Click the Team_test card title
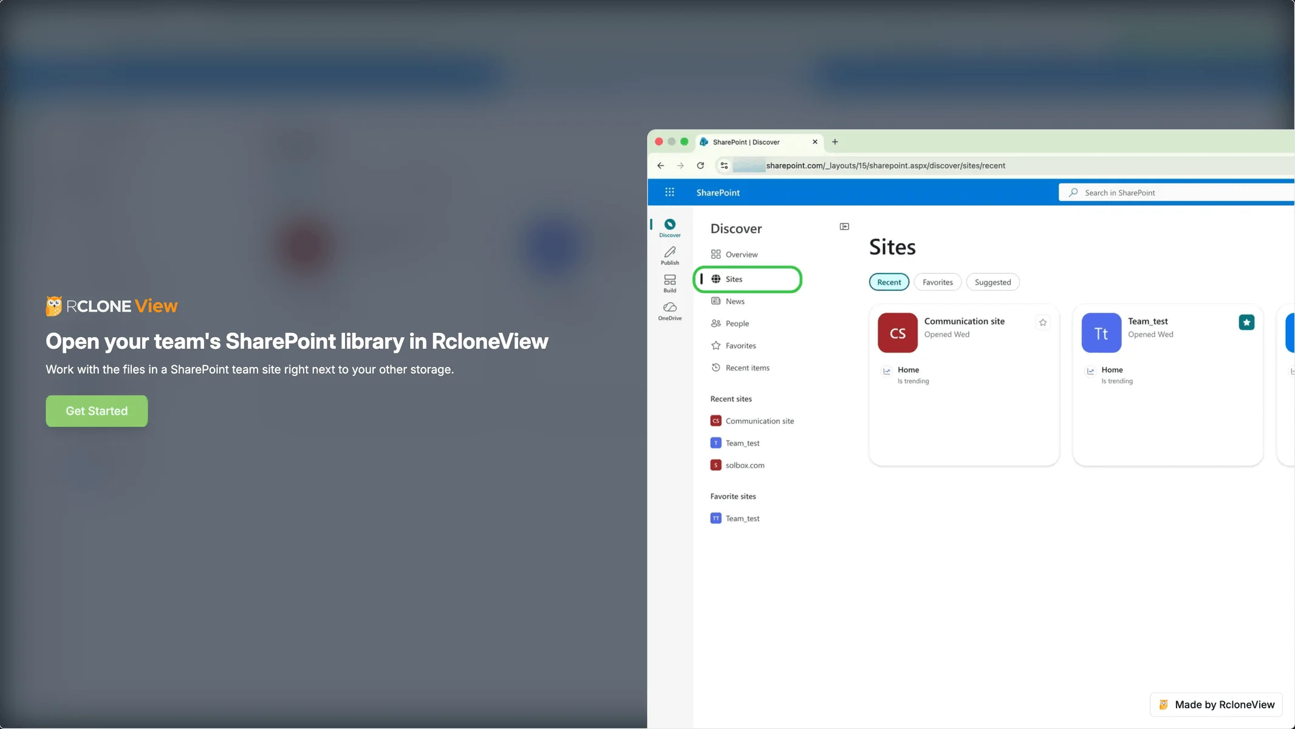This screenshot has height=729, width=1295. (1147, 321)
